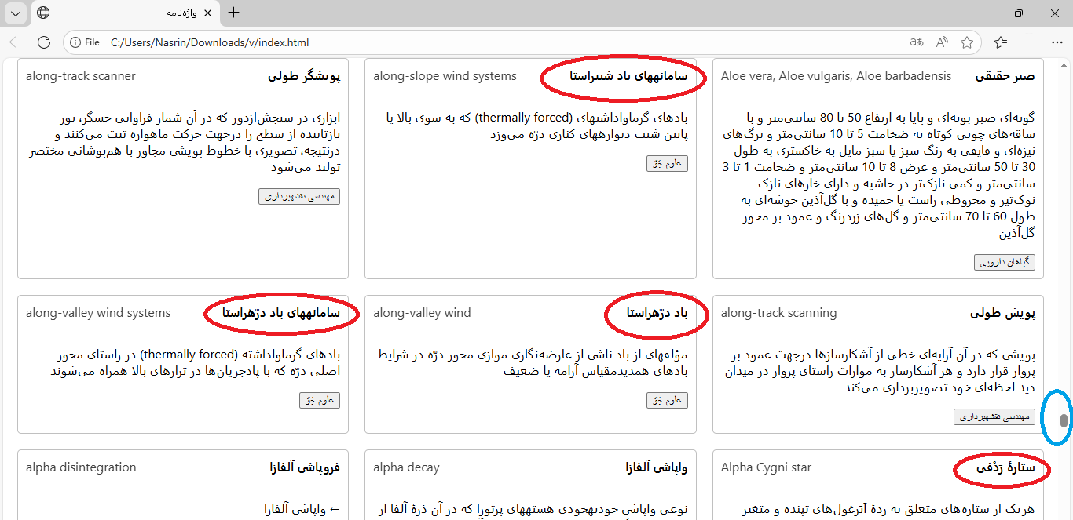The image size is (1073, 520).
Task: Close the واژه‌نامه tab
Action: click(x=207, y=13)
